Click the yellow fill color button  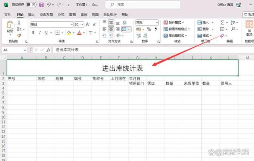(69, 33)
